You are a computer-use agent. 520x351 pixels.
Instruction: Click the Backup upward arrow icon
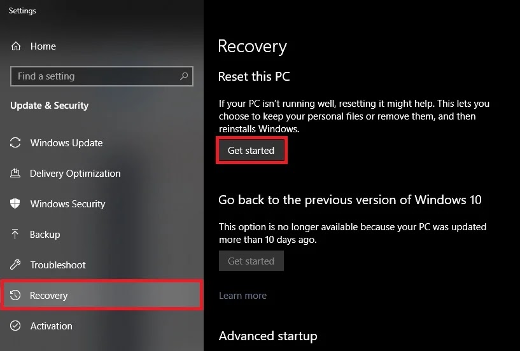15,234
